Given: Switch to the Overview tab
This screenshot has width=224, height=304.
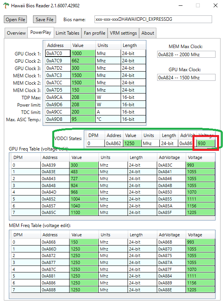Looking at the screenshot, I should [16, 33].
